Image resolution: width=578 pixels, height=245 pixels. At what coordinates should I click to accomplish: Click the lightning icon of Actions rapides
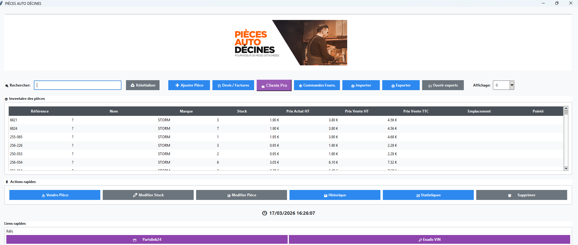pyautogui.click(x=7, y=182)
